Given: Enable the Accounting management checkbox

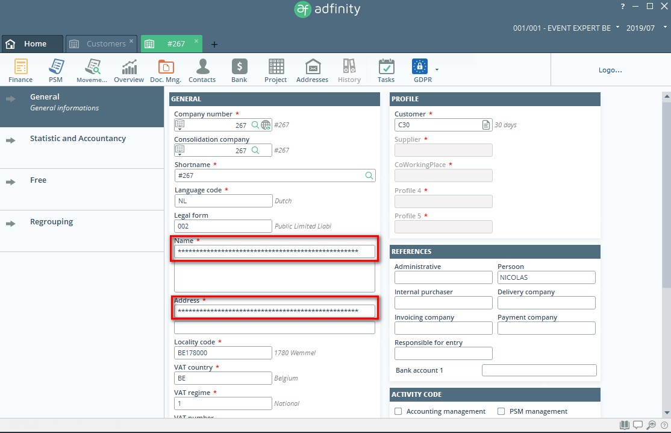Looking at the screenshot, I should pos(398,411).
